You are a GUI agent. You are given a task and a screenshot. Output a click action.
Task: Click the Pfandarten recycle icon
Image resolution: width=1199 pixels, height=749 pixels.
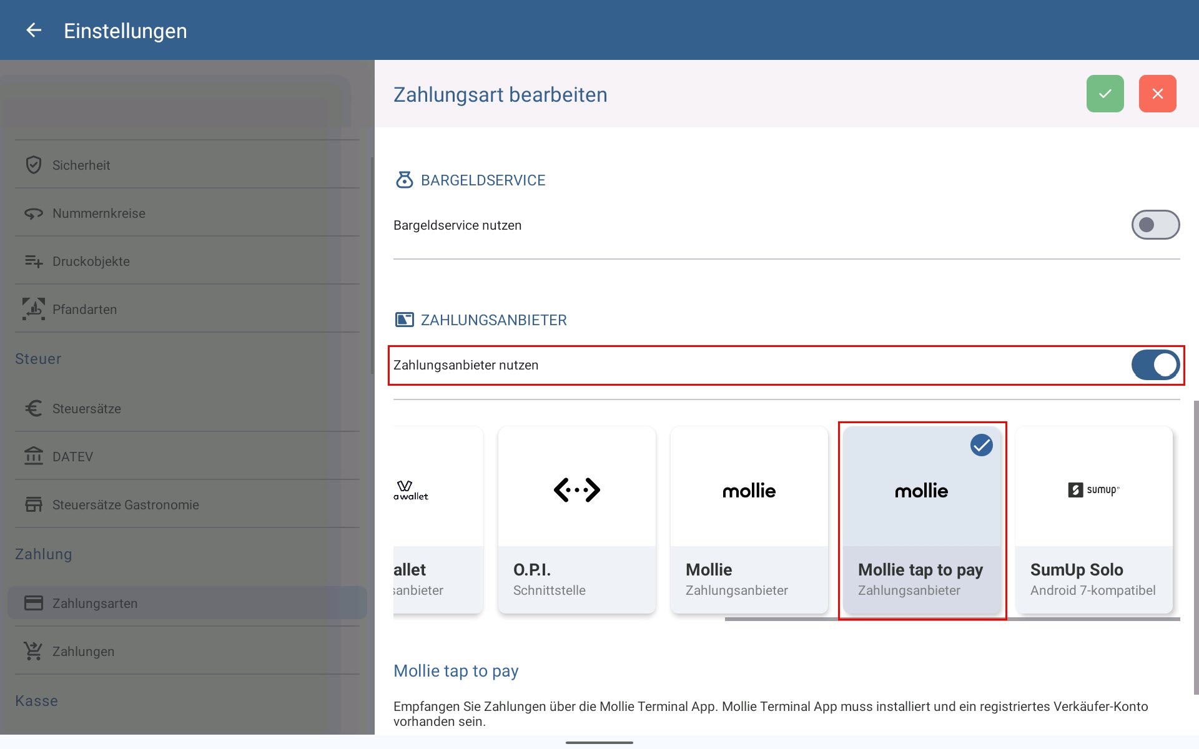pos(34,309)
